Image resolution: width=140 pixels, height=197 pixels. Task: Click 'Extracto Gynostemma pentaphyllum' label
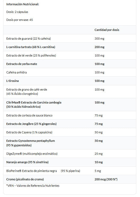[31, 141]
